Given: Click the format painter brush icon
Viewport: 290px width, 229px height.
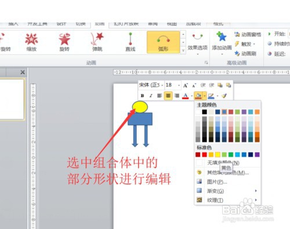Looking at the screenshot, I should click(224, 96).
